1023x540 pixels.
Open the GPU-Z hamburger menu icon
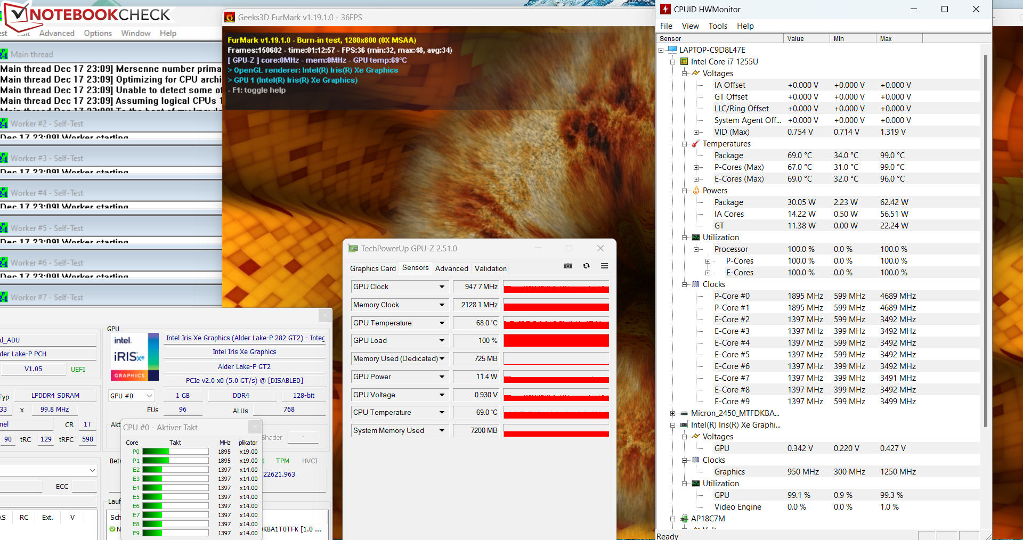point(604,266)
